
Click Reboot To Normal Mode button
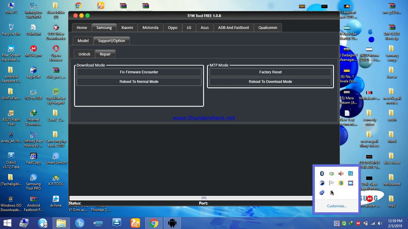pyautogui.click(x=139, y=82)
